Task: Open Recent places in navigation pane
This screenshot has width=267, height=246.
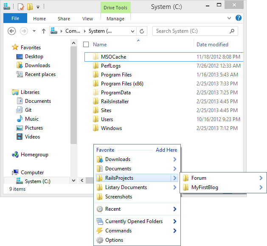Action: [36, 74]
